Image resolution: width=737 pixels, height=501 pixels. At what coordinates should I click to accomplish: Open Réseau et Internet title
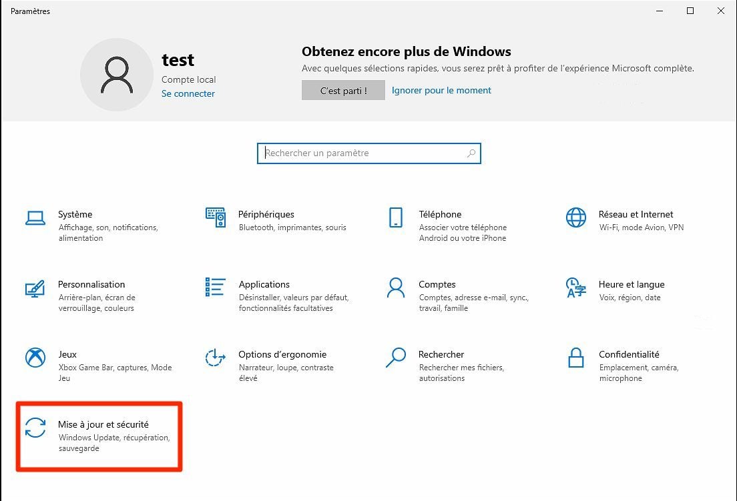[636, 214]
